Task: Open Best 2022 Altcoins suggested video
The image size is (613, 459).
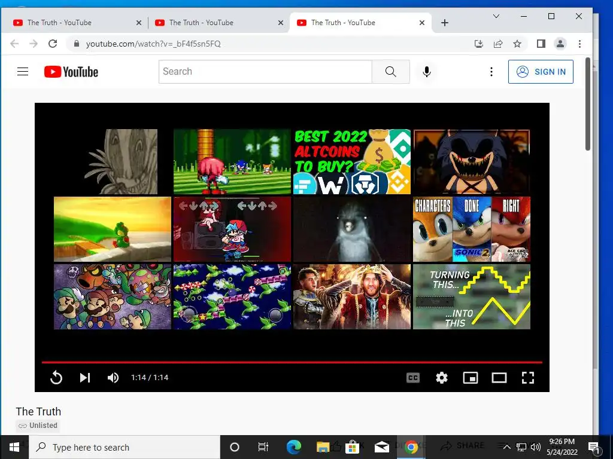Action: (352, 161)
